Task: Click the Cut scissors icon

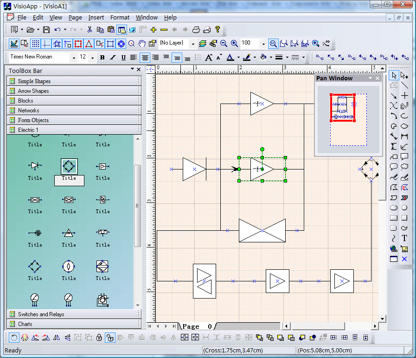Action: point(90,29)
